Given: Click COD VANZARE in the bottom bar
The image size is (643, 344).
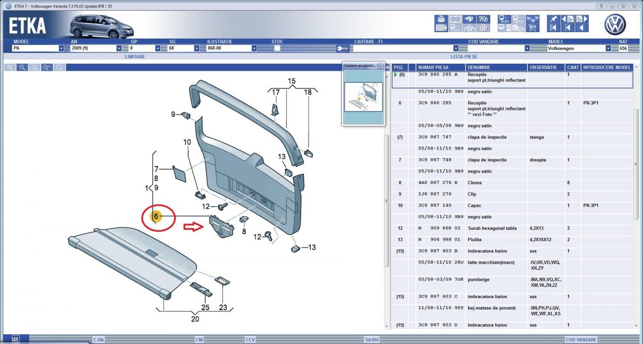Looking at the screenshot, I should coord(581,340).
